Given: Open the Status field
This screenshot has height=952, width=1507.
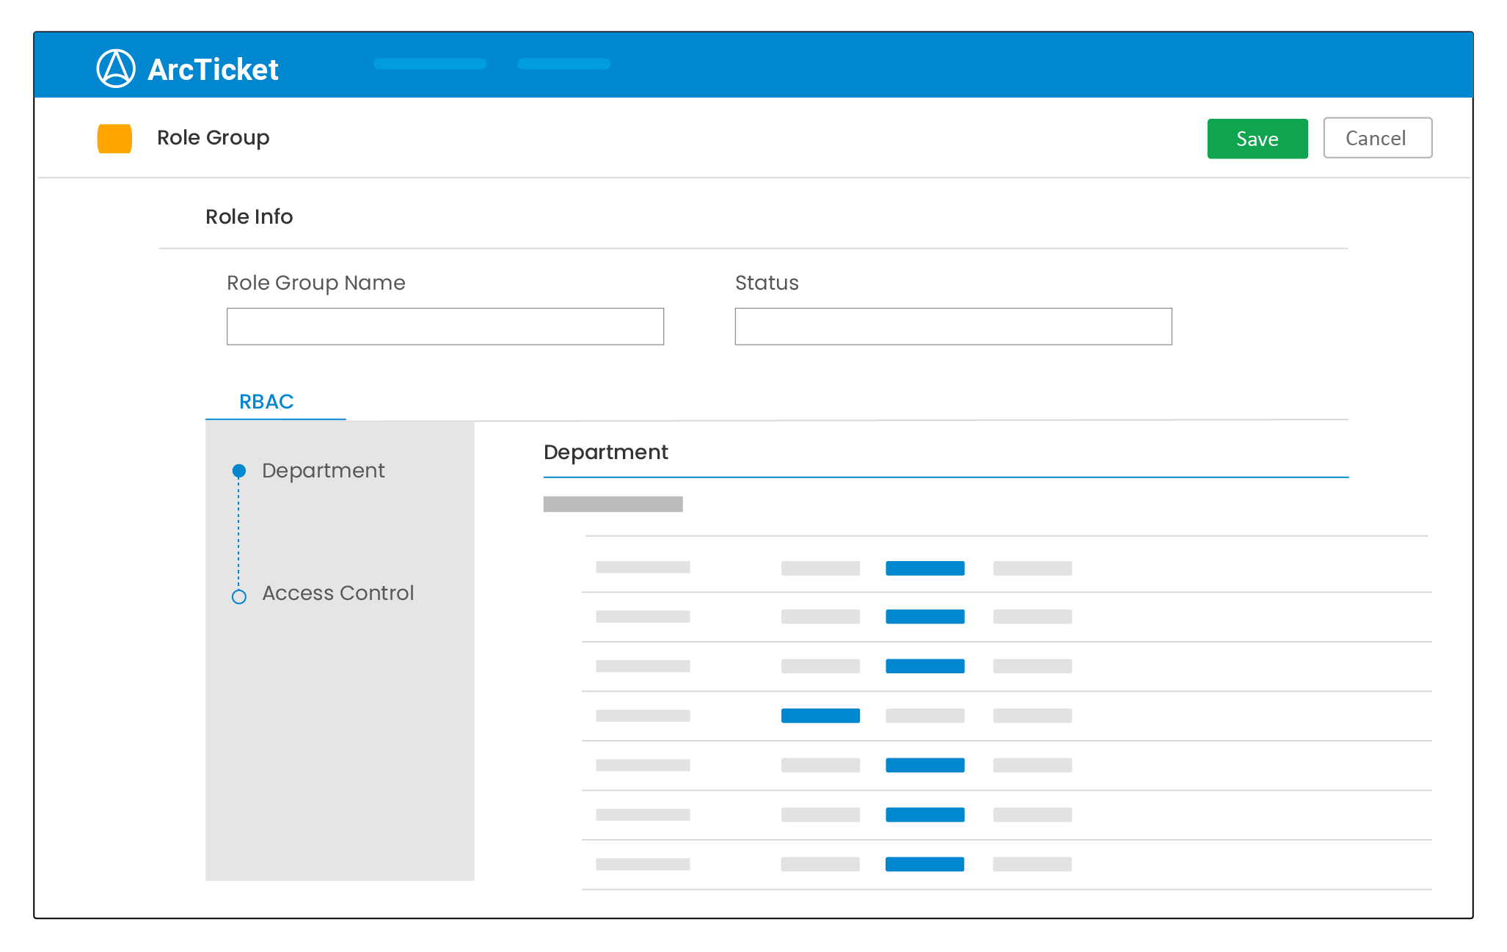Looking at the screenshot, I should (x=953, y=326).
